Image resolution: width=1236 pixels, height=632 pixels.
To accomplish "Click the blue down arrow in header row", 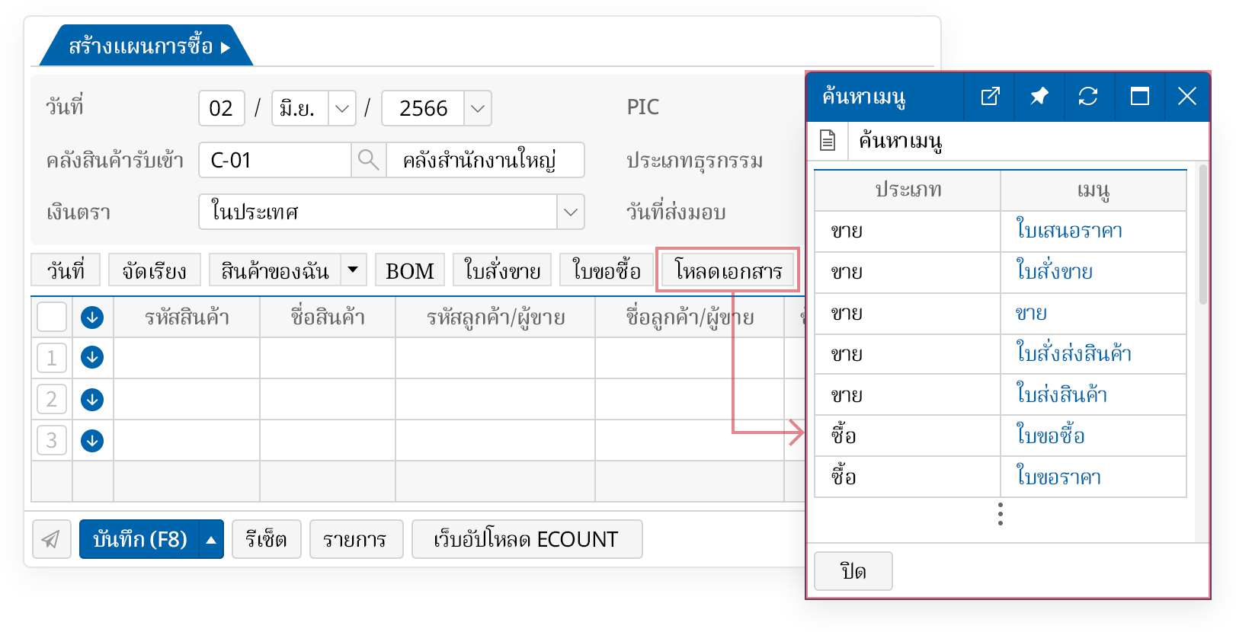I will [x=92, y=317].
